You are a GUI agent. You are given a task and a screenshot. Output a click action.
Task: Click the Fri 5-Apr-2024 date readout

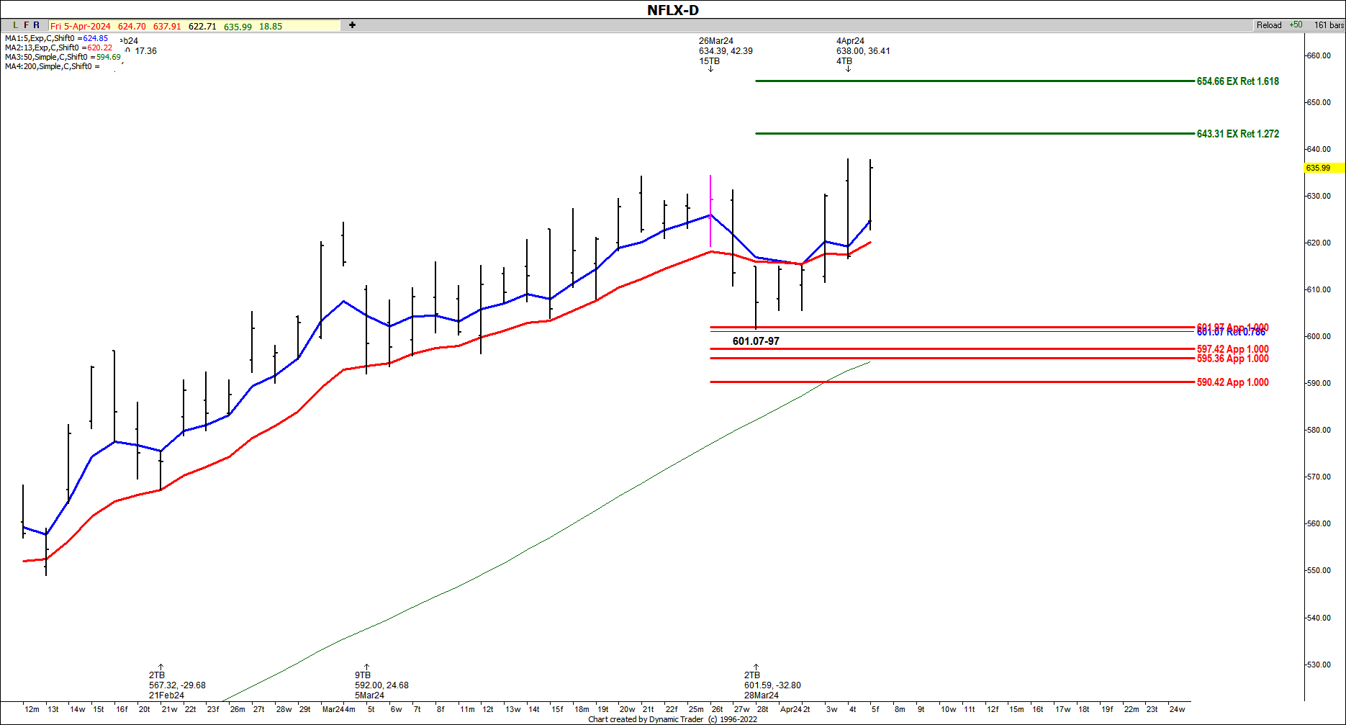(81, 26)
